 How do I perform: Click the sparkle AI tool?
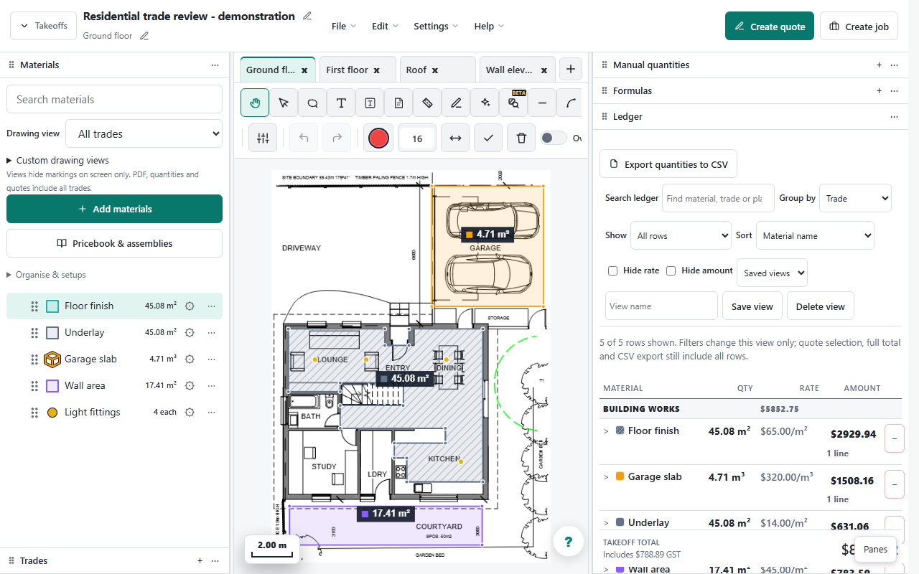tap(485, 103)
